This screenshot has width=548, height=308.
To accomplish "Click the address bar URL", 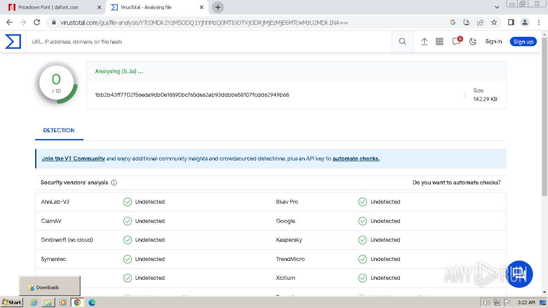I will (204, 23).
